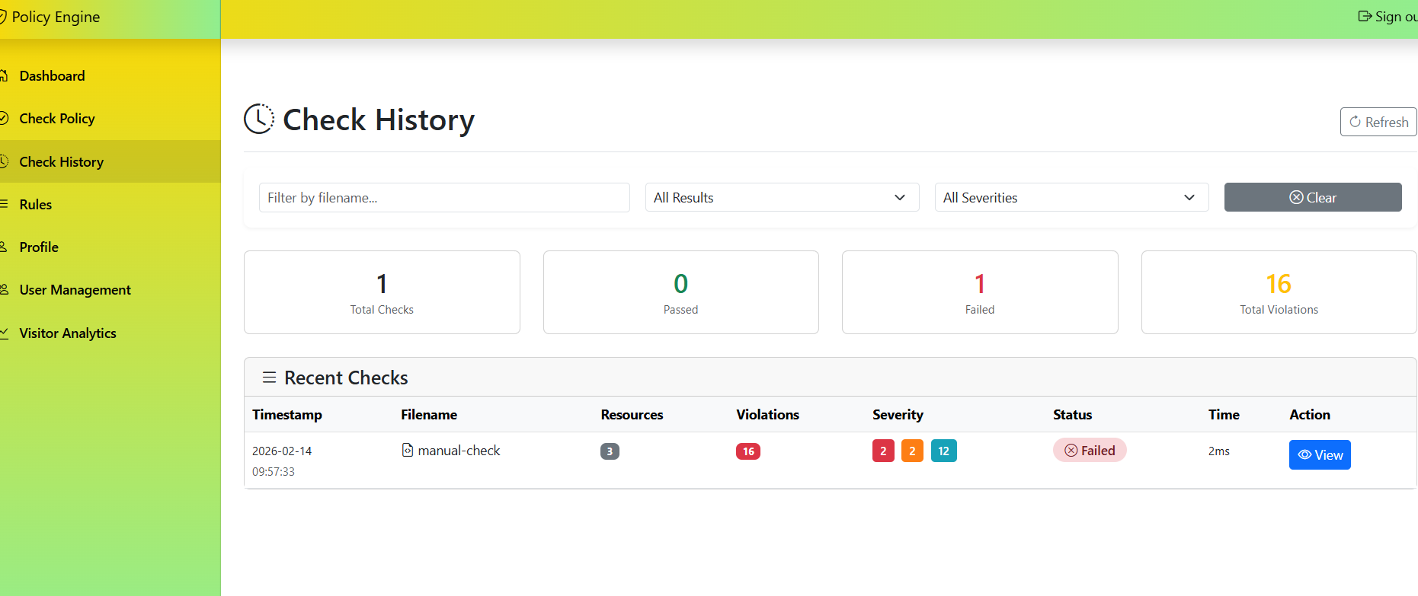Click the Check History clock icon in heading

(x=259, y=120)
